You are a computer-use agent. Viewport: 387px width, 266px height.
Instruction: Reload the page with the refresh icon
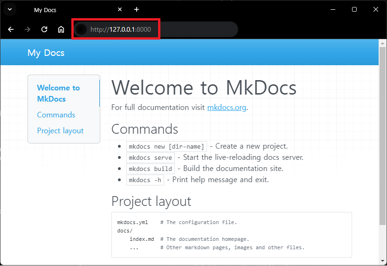click(44, 30)
